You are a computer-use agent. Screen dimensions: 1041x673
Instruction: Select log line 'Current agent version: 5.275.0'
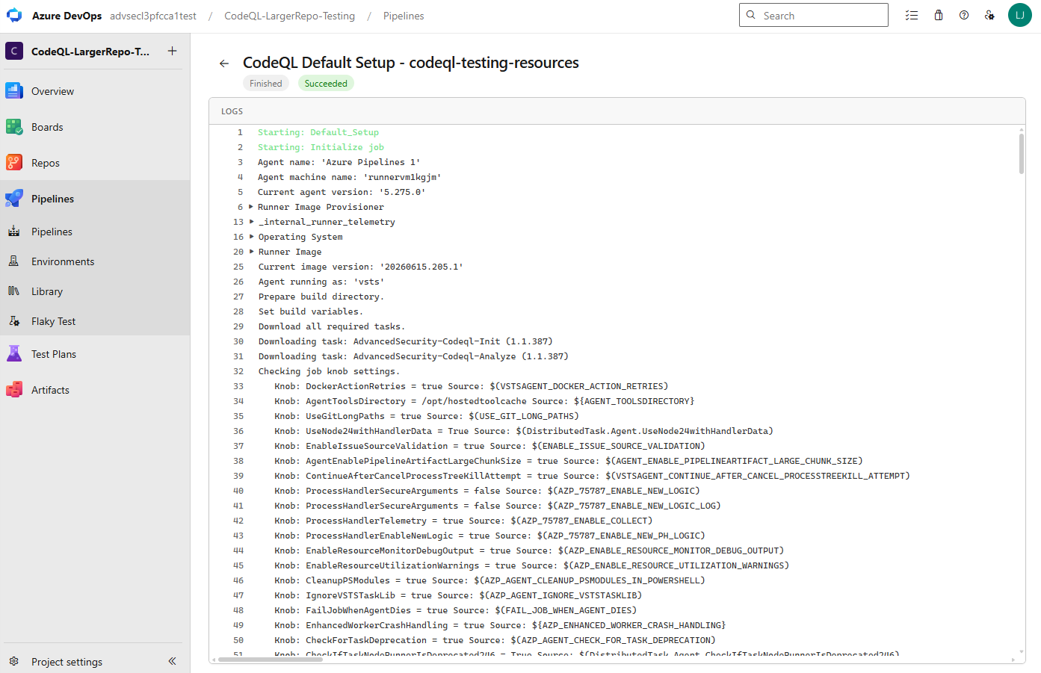click(x=342, y=192)
